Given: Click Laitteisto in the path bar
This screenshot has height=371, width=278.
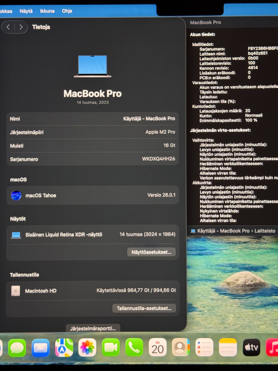Looking at the screenshot, I should click(265, 231).
